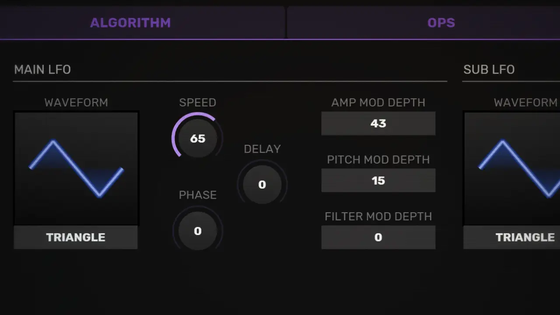Click the PHASE knob
The height and width of the screenshot is (315, 560).
coord(198,231)
